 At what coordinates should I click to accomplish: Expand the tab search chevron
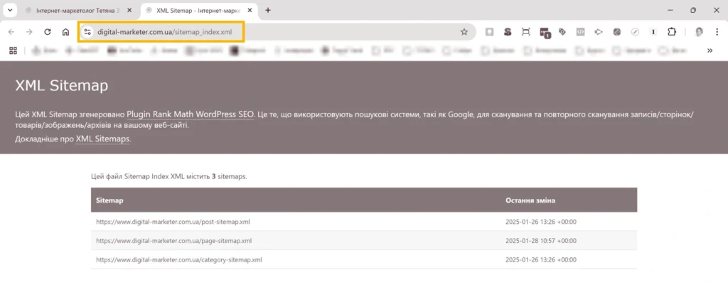tap(10, 10)
